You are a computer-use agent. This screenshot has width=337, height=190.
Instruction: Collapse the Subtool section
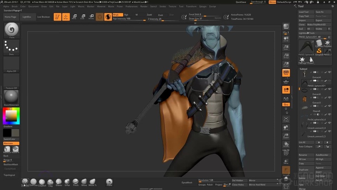(304, 69)
